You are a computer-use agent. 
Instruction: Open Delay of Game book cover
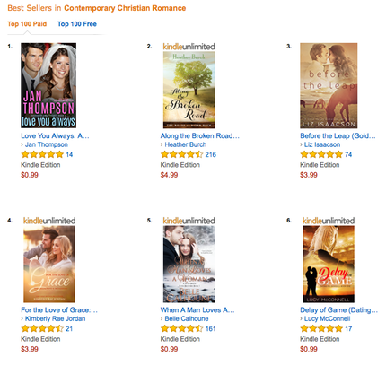(329, 265)
